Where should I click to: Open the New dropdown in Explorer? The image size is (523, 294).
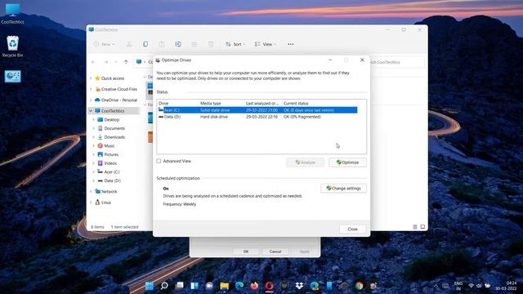[104, 44]
